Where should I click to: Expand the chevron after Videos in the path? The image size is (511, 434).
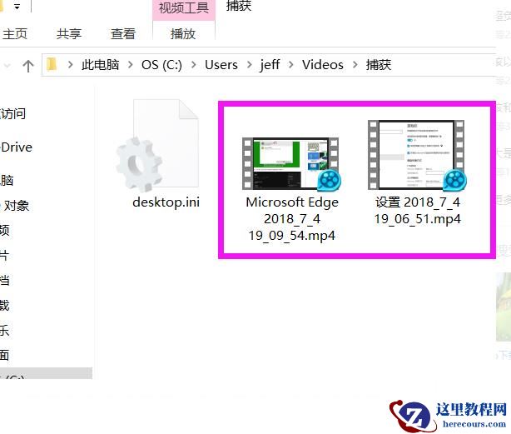pos(355,65)
